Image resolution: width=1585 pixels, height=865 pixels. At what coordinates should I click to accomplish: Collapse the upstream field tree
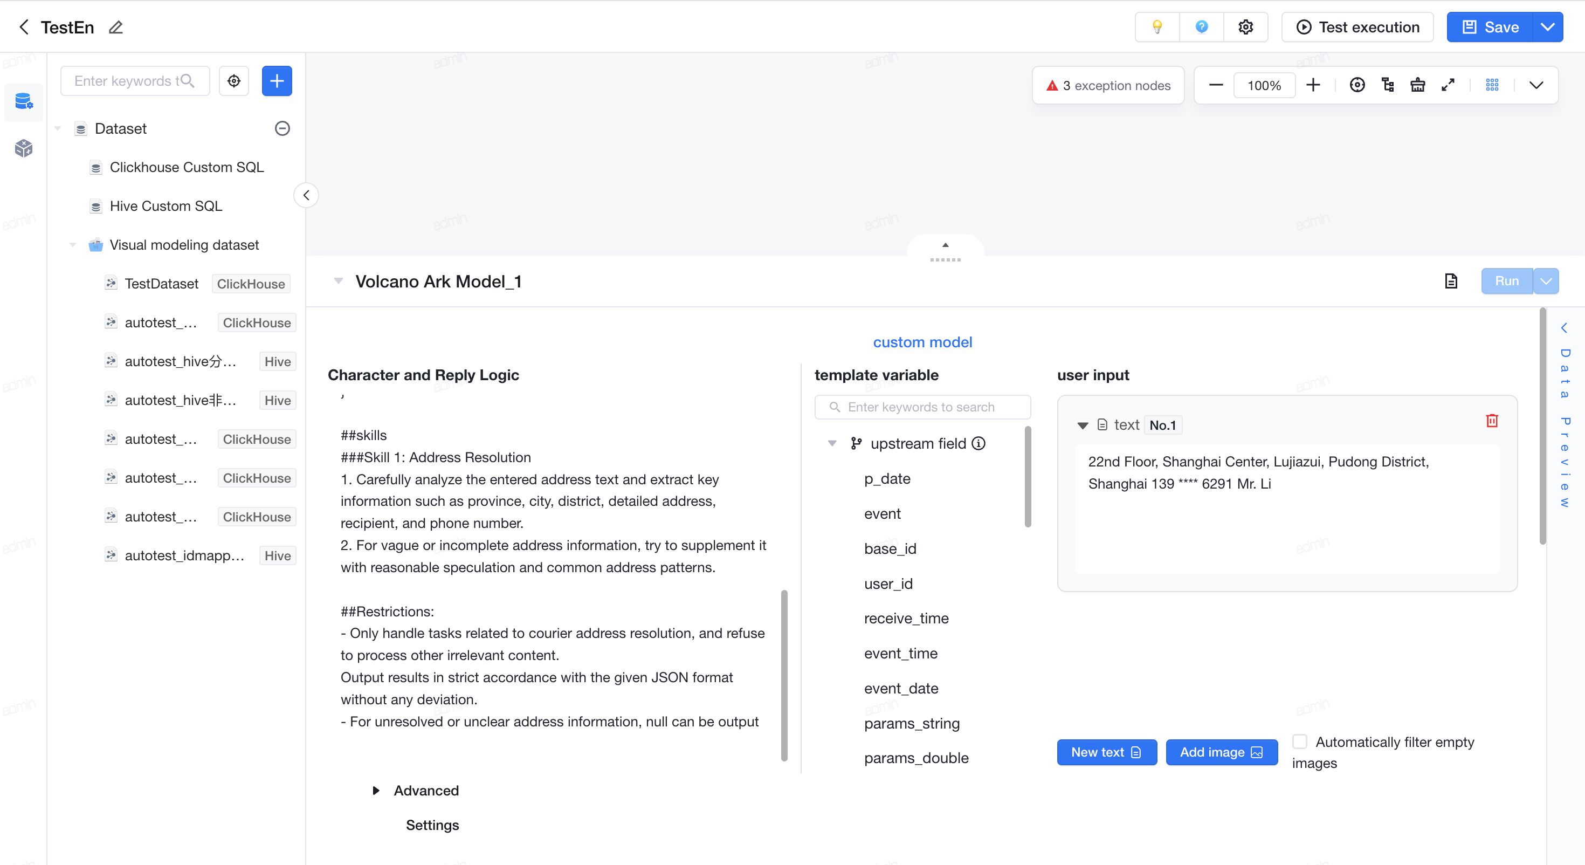832,443
